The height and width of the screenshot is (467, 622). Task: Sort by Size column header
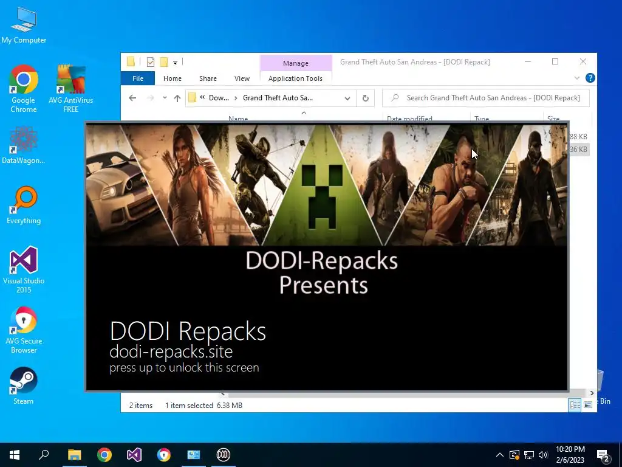(x=553, y=119)
